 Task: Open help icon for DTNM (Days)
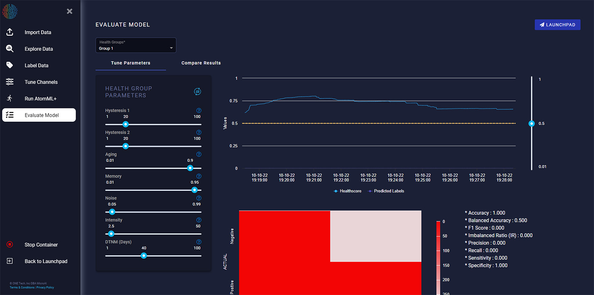[199, 242]
